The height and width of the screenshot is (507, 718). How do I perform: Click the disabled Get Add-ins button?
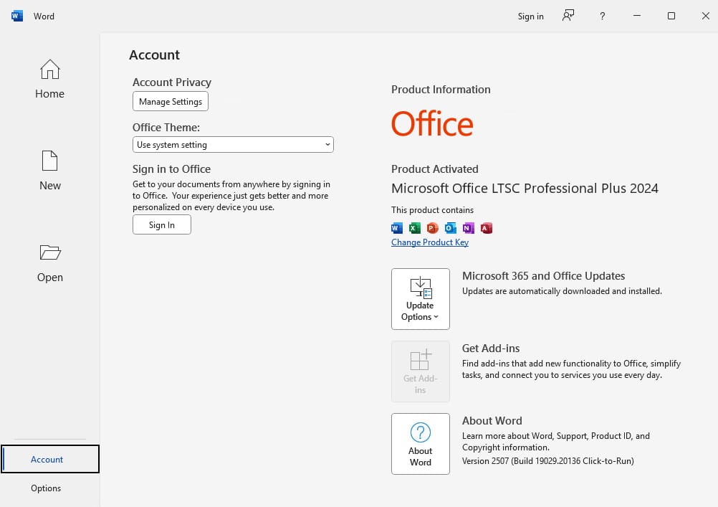click(x=421, y=371)
